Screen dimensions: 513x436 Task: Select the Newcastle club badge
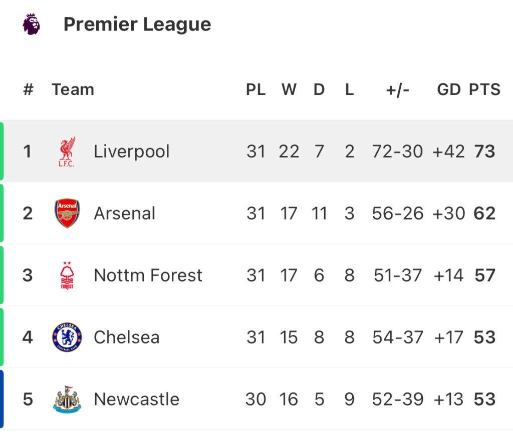tap(67, 399)
